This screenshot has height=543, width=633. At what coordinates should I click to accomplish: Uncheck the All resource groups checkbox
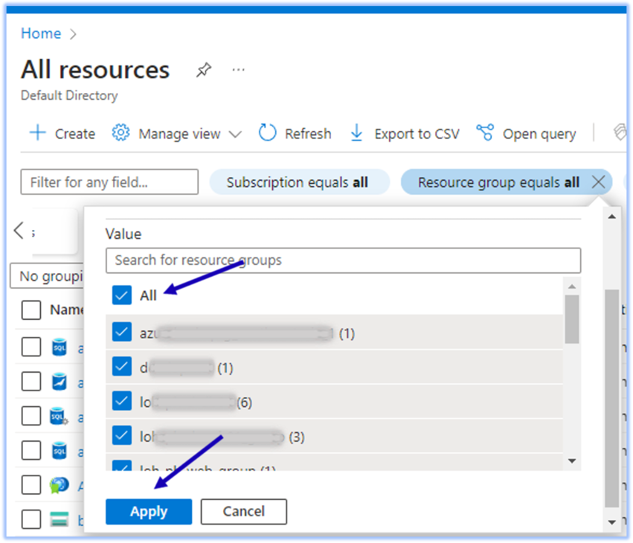122,295
